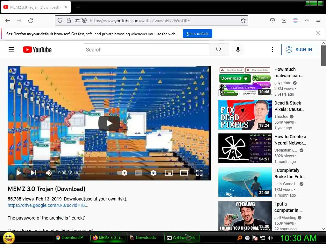Bookmark this page with the star icon
The image size is (326, 244).
[x=243, y=21]
